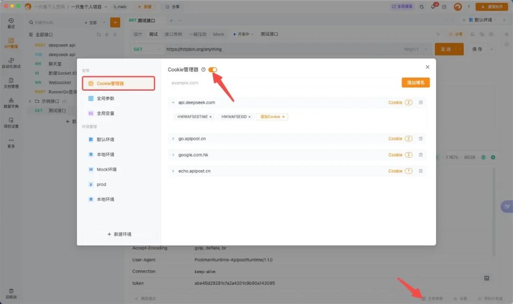This screenshot has width=513, height=304.
Task: Open 设置 in the bottom status bar
Action: [x=460, y=298]
